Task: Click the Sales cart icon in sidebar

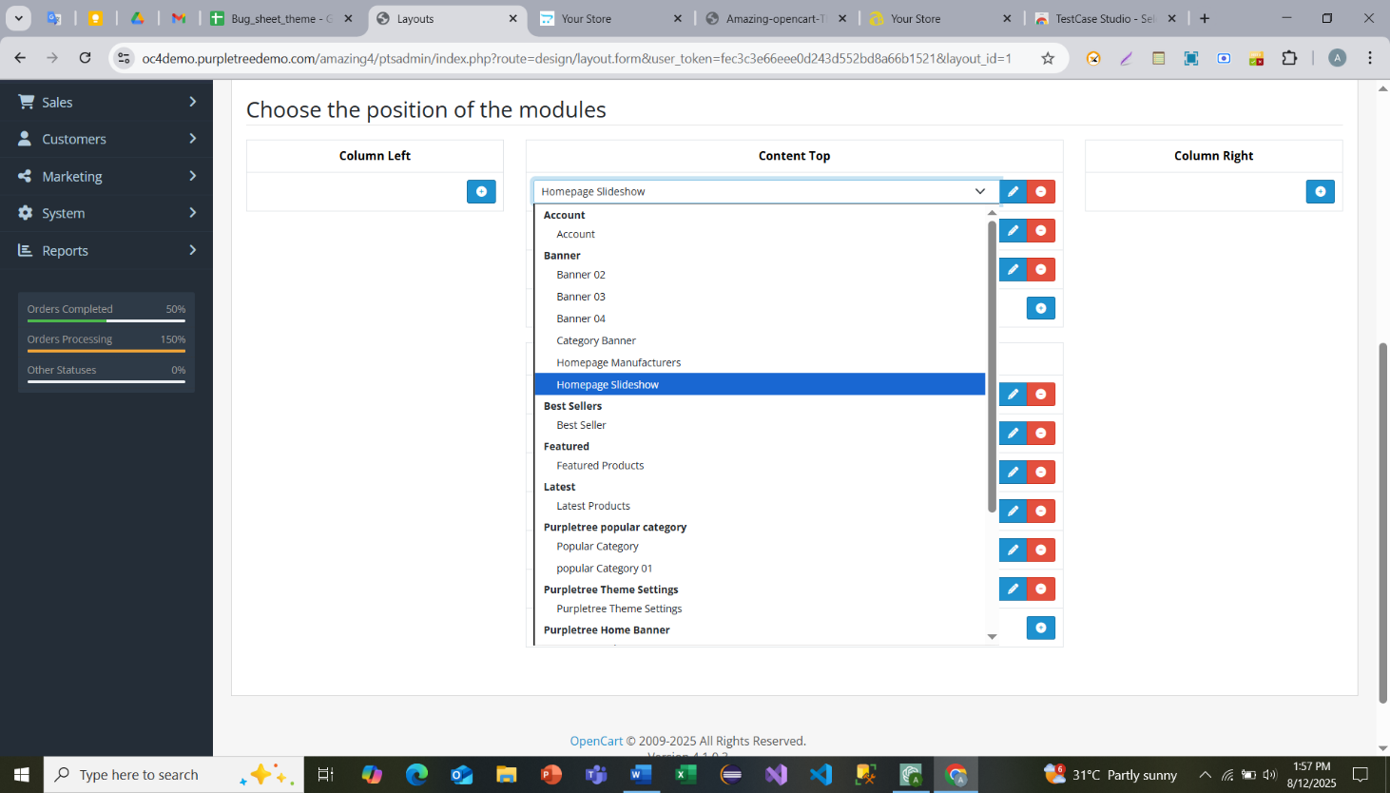Action: click(26, 102)
